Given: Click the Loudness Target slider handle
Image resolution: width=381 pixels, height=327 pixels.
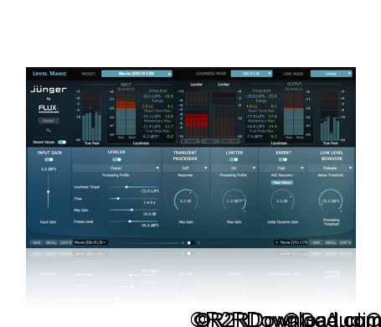Looking at the screenshot, I should click(x=126, y=187).
